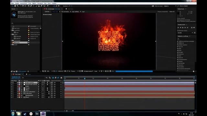
Task: Click the Classic 3D renderer button
Action: point(172,12)
